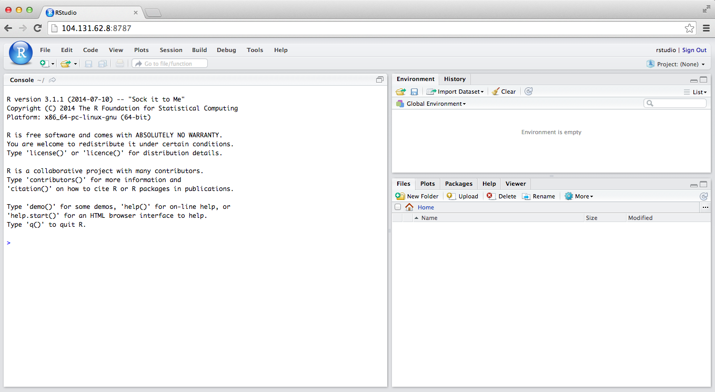Click the new file icon in the main toolbar
This screenshot has width=715, height=392.
pos(45,64)
